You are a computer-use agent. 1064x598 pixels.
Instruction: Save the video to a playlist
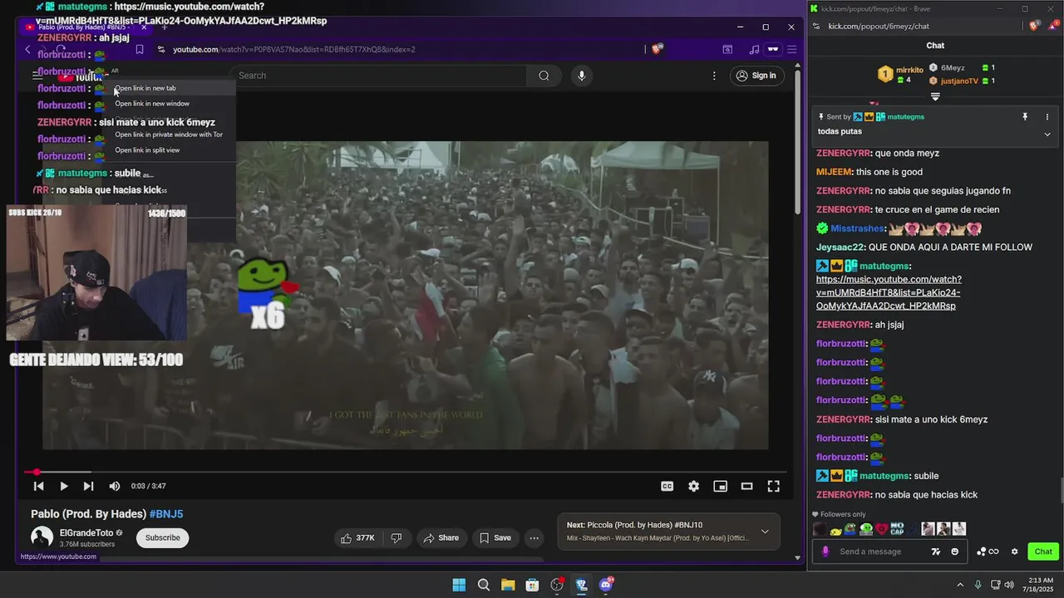coord(495,538)
